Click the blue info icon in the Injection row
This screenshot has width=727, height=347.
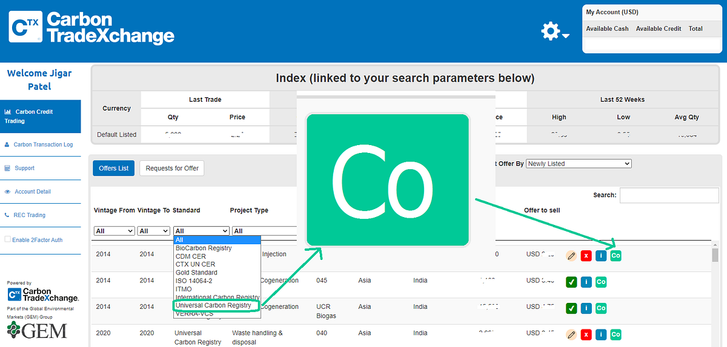pos(601,256)
